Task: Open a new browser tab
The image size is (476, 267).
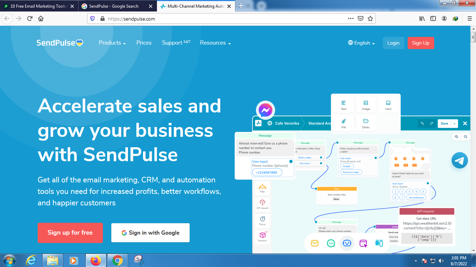Action: pyautogui.click(x=241, y=6)
